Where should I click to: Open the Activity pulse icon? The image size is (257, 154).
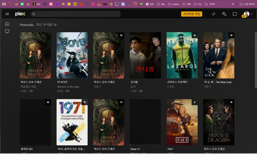coord(214,14)
